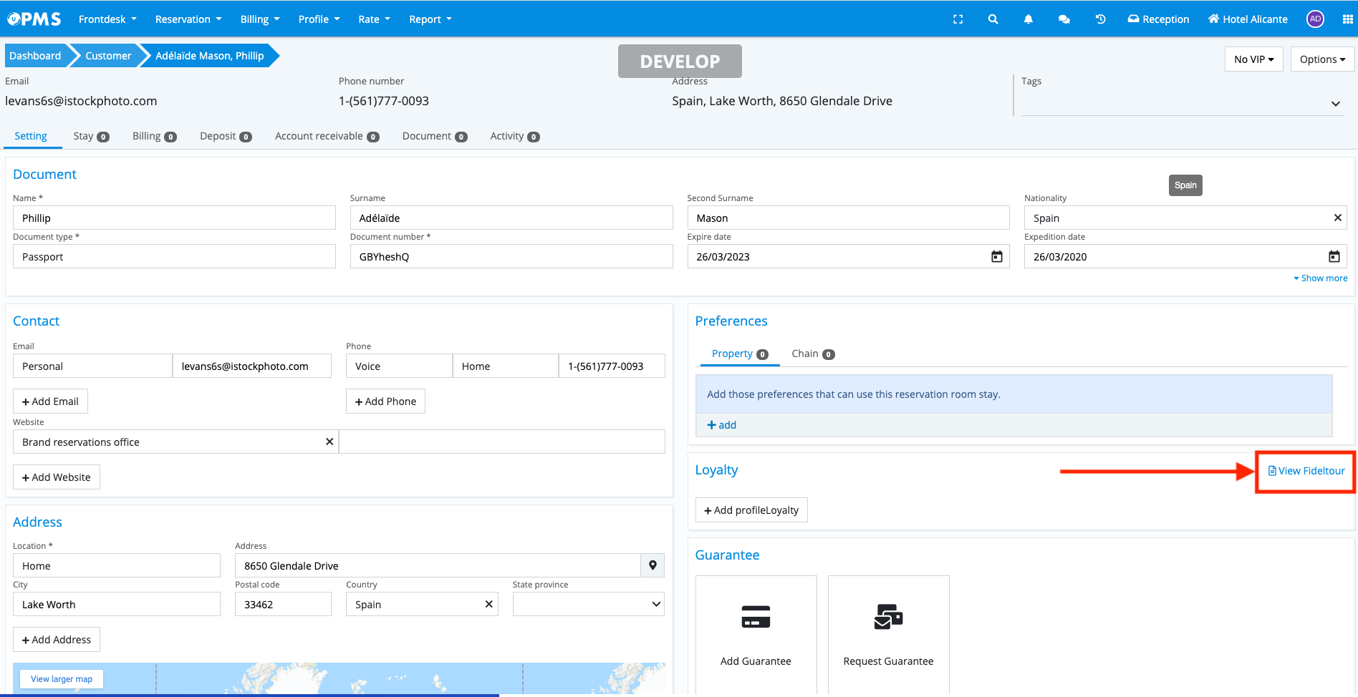
Task: Clear the Country field value
Action: pyautogui.click(x=488, y=604)
